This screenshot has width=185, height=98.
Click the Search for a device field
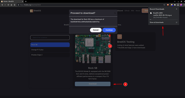pos(50,37)
